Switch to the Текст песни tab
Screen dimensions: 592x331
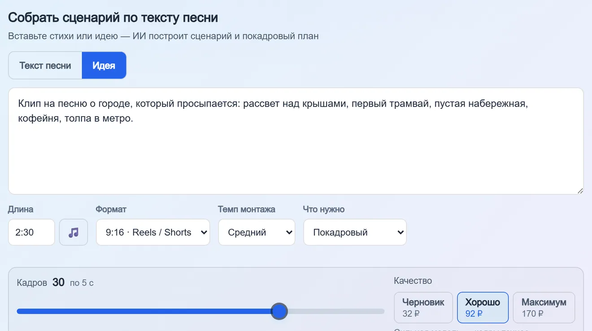point(45,65)
